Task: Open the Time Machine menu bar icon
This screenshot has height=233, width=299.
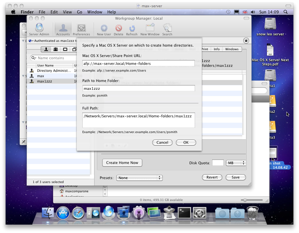Action: point(228,12)
